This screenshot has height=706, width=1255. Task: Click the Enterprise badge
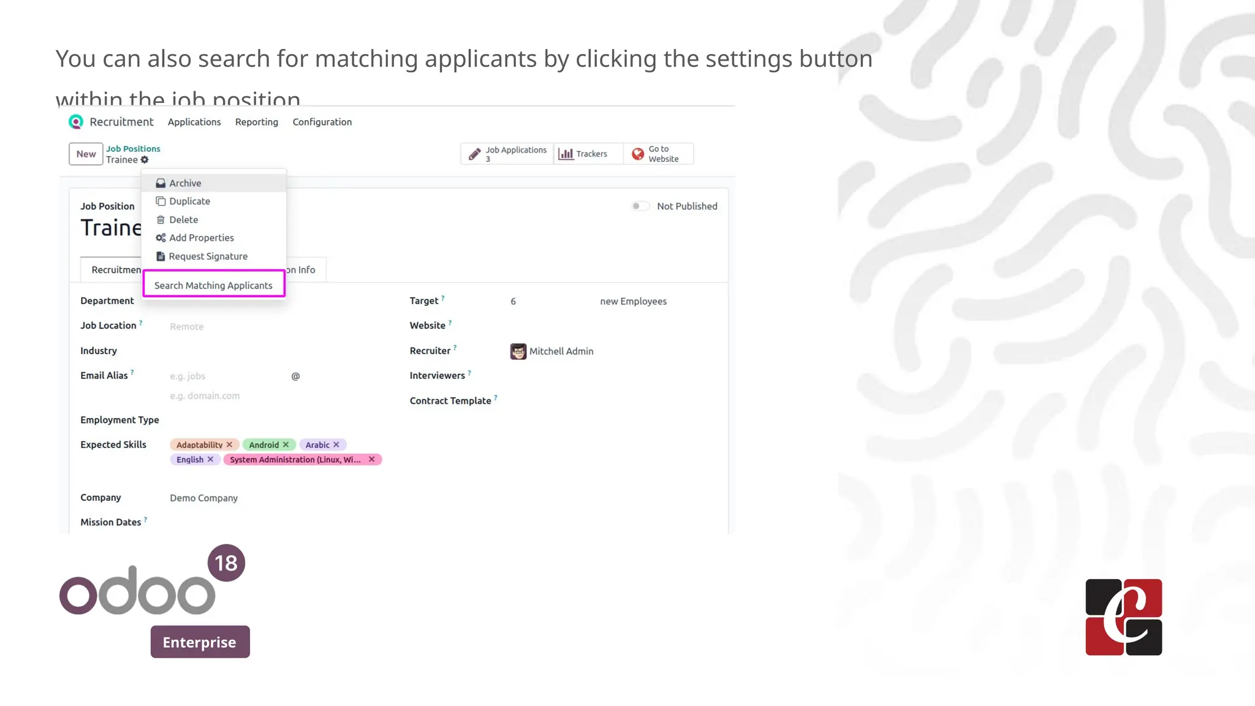coord(200,642)
